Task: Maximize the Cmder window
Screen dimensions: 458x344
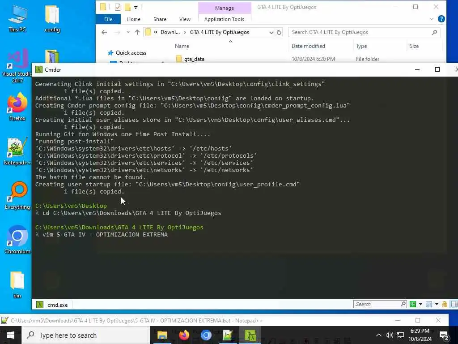Action: [x=437, y=69]
